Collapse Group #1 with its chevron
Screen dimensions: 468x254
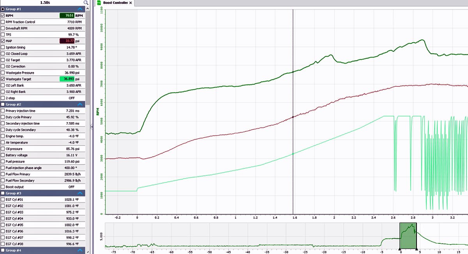click(x=80, y=9)
